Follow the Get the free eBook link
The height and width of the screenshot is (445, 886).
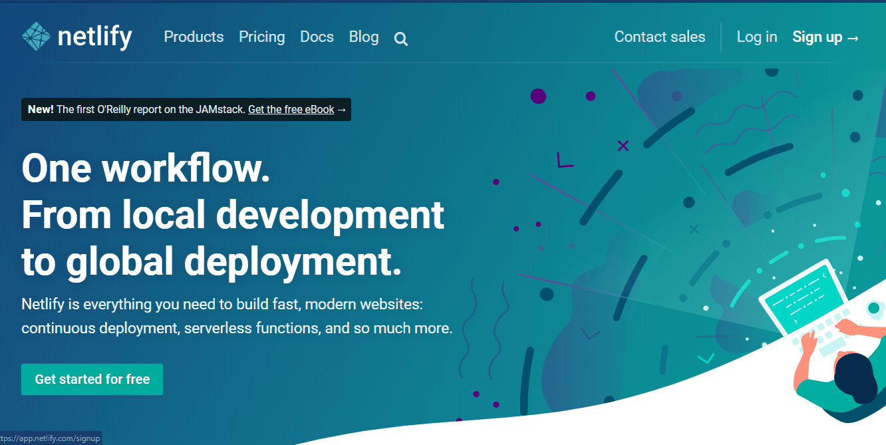pos(291,110)
